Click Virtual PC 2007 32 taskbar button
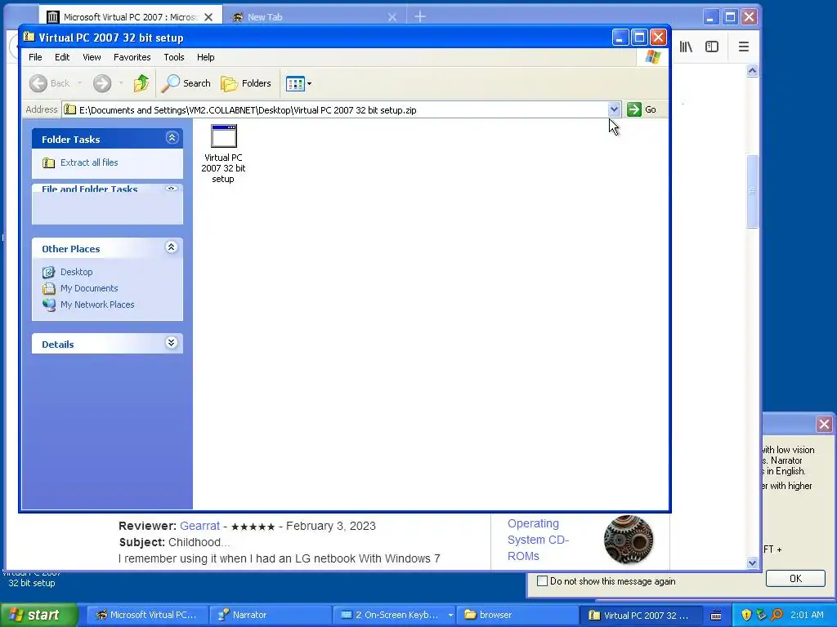The width and height of the screenshot is (837, 627). coord(639,616)
